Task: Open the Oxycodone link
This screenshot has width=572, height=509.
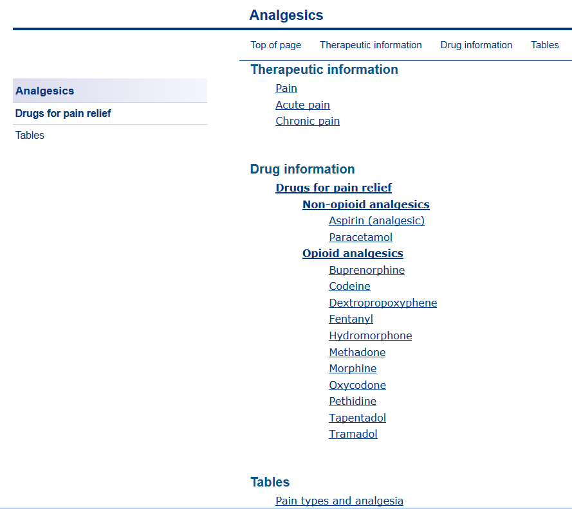Action: pos(357,385)
